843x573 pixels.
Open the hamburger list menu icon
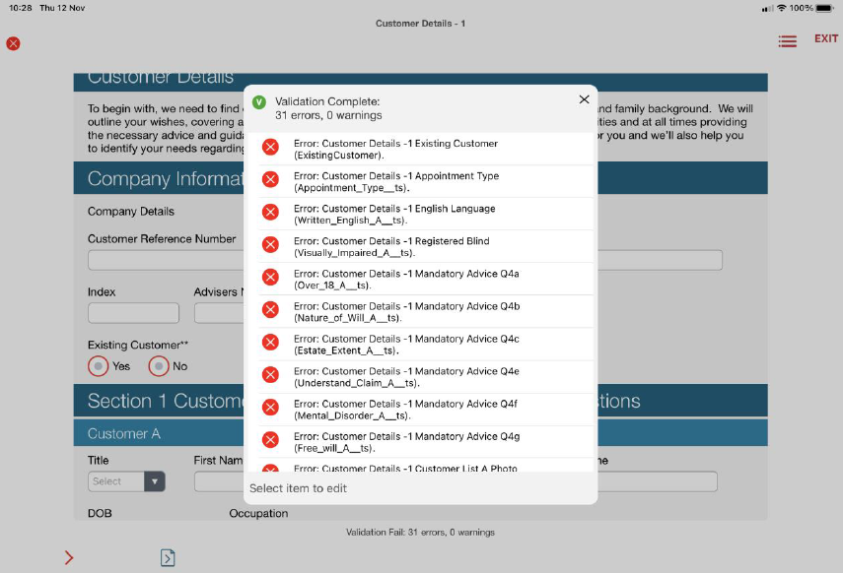pos(787,41)
